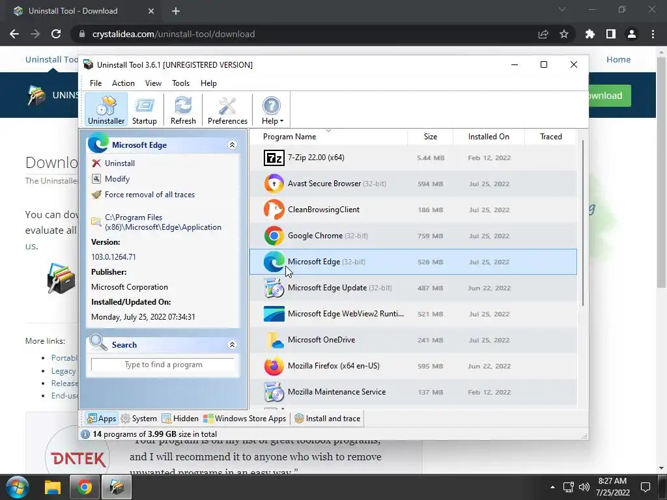This screenshot has height=500, width=667.
Task: Click the 7-Zip program icon
Action: pyautogui.click(x=274, y=158)
